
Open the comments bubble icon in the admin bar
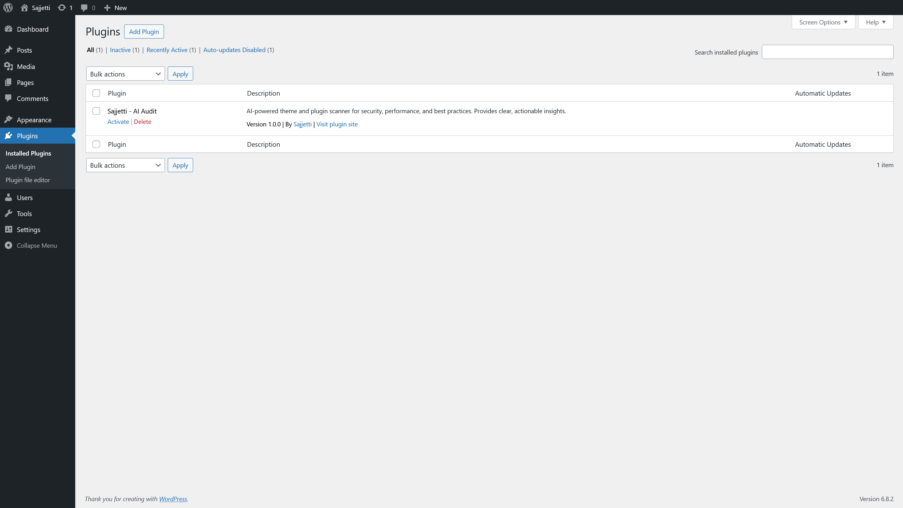point(84,8)
